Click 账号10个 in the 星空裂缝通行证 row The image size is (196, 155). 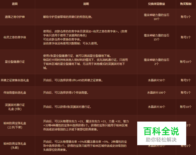pos(186,62)
